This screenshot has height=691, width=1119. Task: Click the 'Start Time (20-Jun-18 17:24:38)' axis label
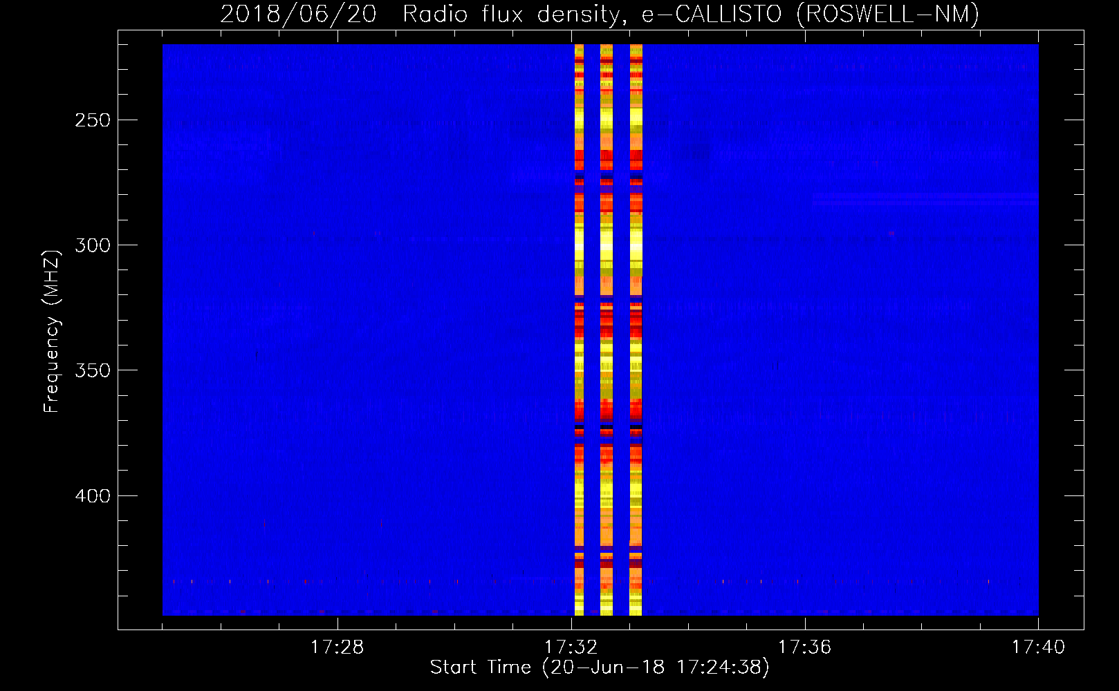pos(600,668)
